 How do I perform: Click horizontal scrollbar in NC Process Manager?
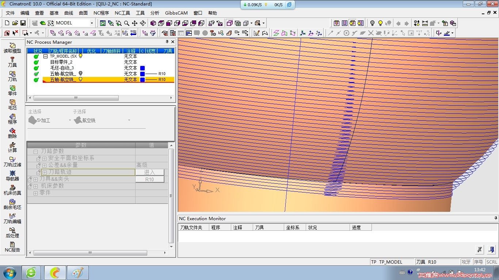point(76,98)
